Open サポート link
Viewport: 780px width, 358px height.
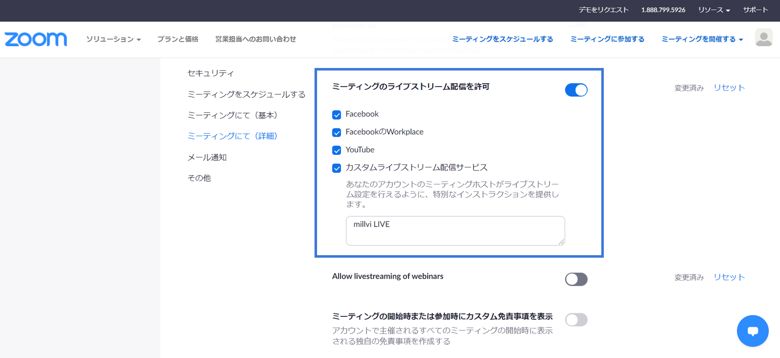[756, 10]
